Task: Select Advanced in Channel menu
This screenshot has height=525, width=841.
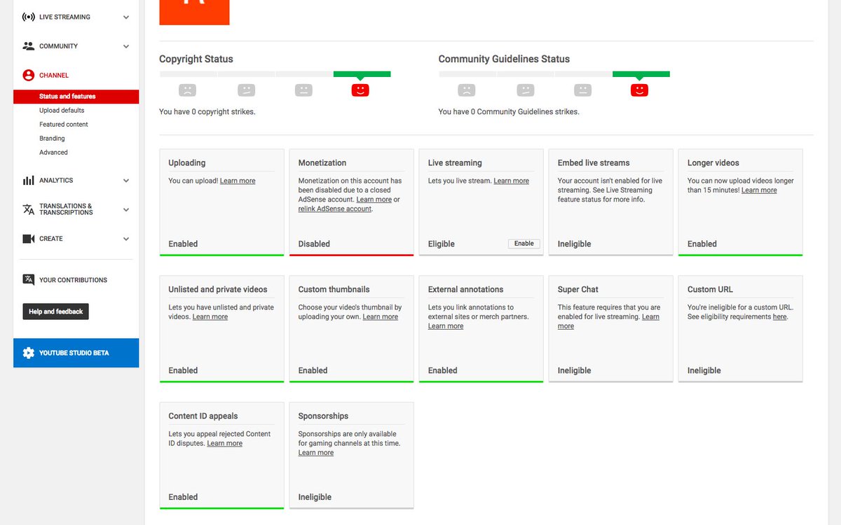Action: 53,153
